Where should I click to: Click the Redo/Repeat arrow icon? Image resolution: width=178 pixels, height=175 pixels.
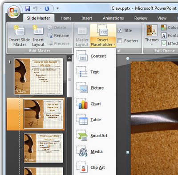pos(47,9)
